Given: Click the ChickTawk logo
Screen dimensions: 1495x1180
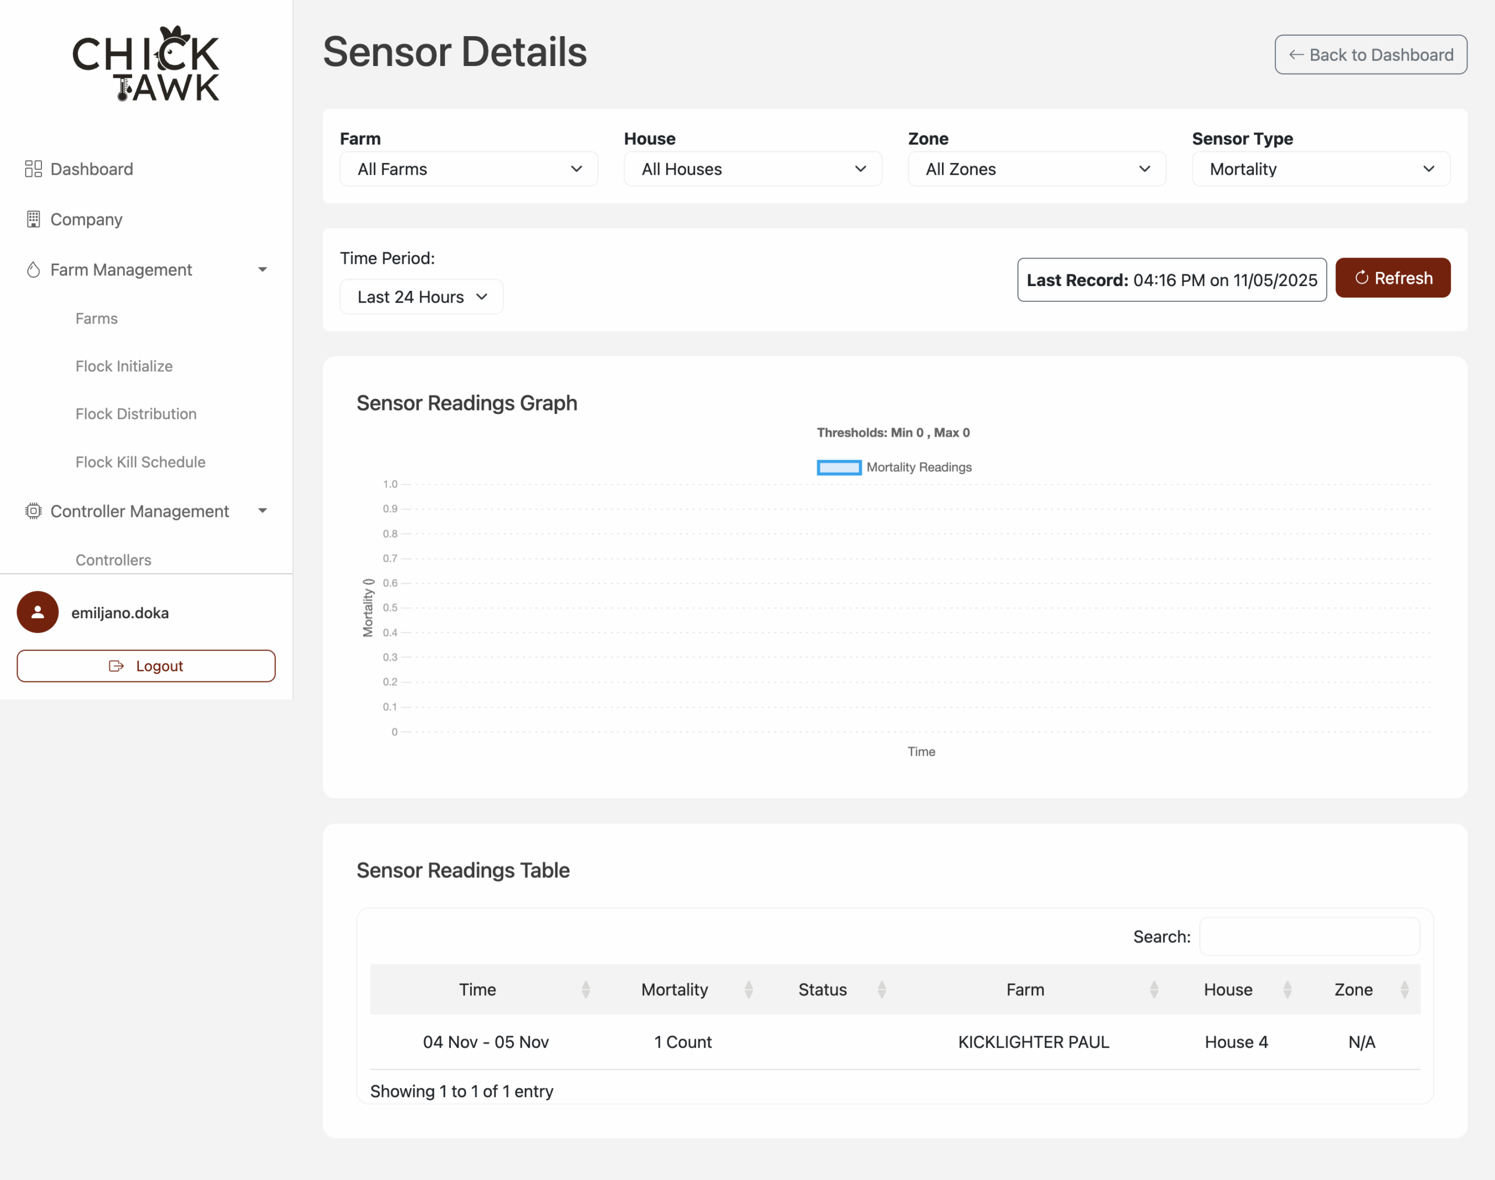Looking at the screenshot, I should pyautogui.click(x=146, y=64).
